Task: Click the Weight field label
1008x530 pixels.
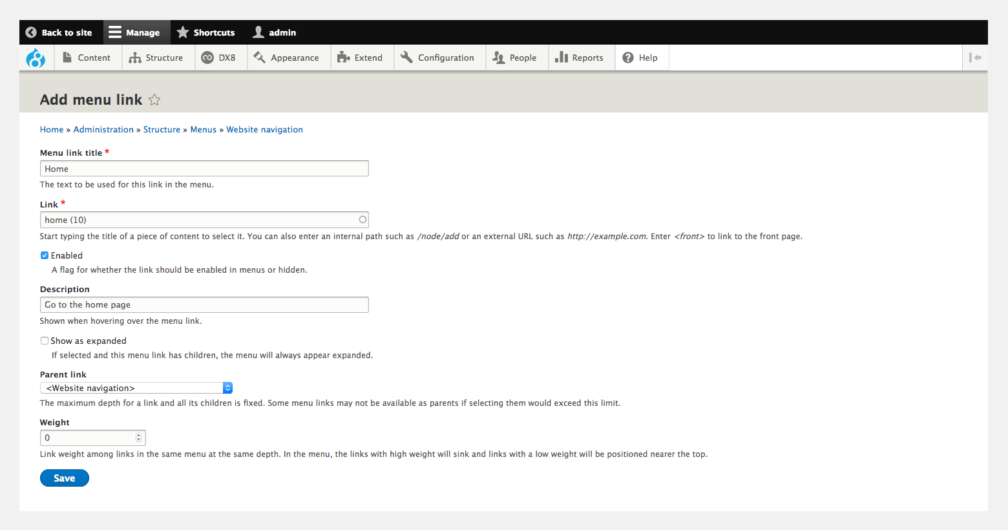Action: coord(55,422)
